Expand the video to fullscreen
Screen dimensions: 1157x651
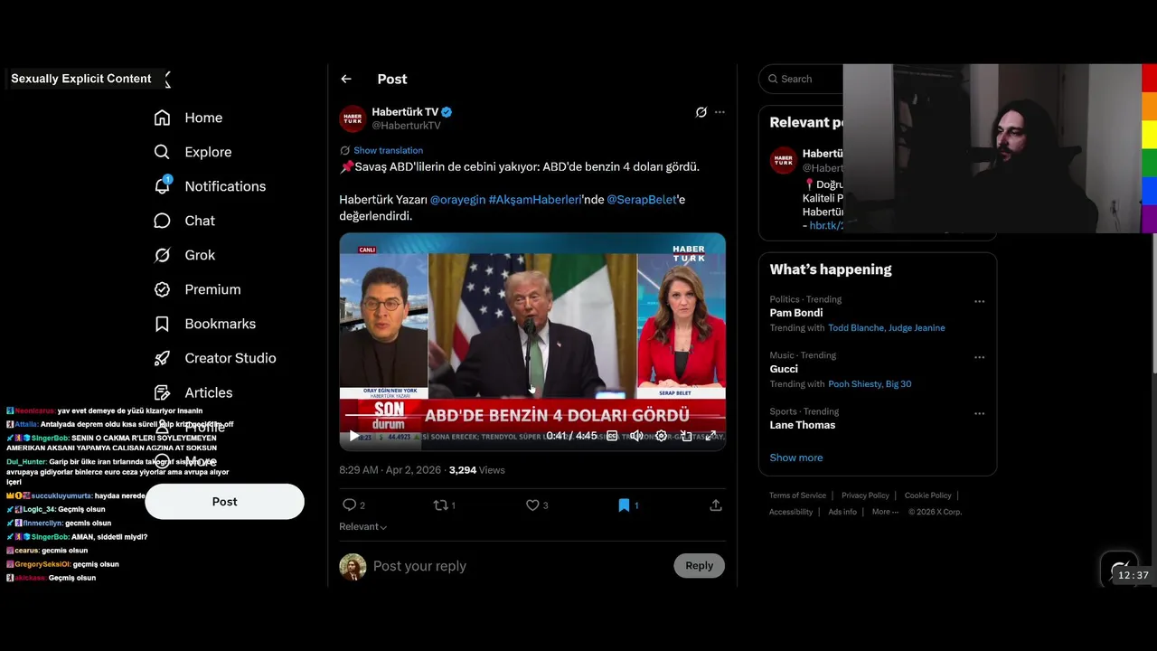click(711, 436)
